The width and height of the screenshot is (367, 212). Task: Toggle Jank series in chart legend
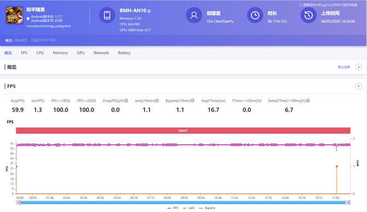[x=188, y=208]
